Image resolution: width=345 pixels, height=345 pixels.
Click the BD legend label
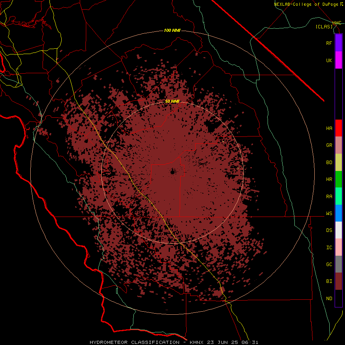(329, 163)
